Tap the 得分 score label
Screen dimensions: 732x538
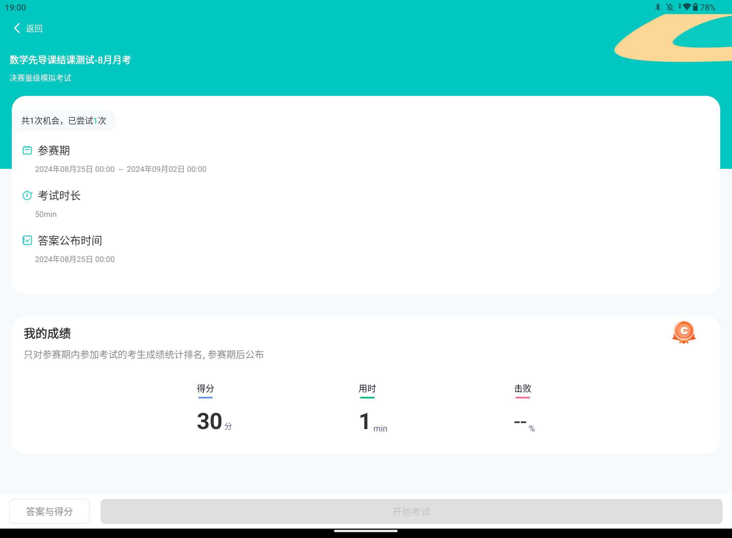tap(206, 389)
